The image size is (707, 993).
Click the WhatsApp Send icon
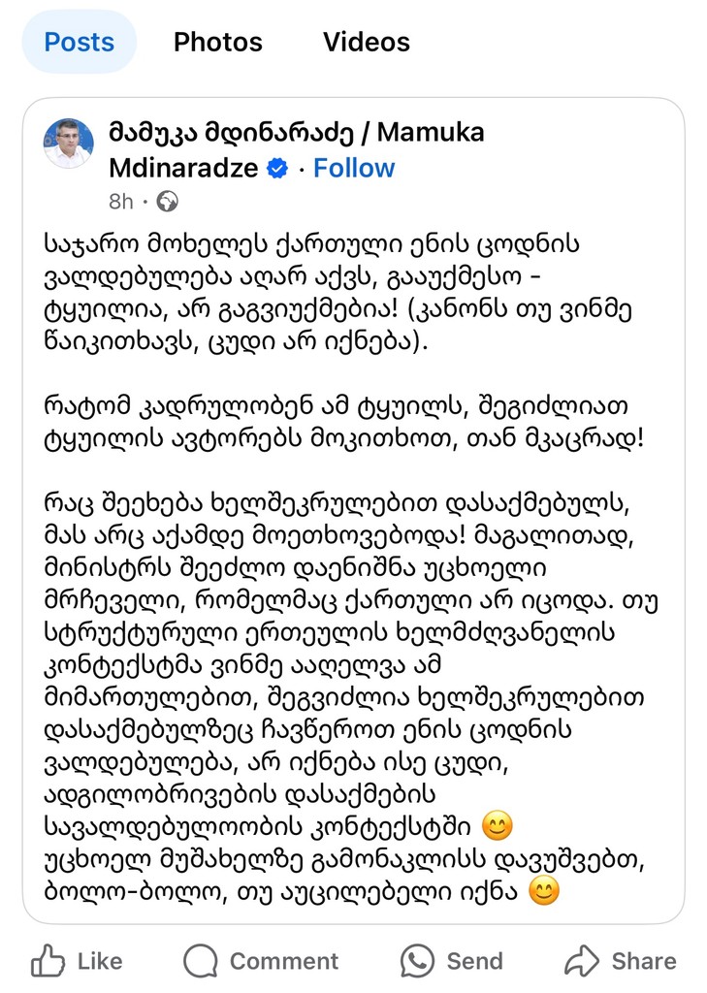tap(417, 961)
